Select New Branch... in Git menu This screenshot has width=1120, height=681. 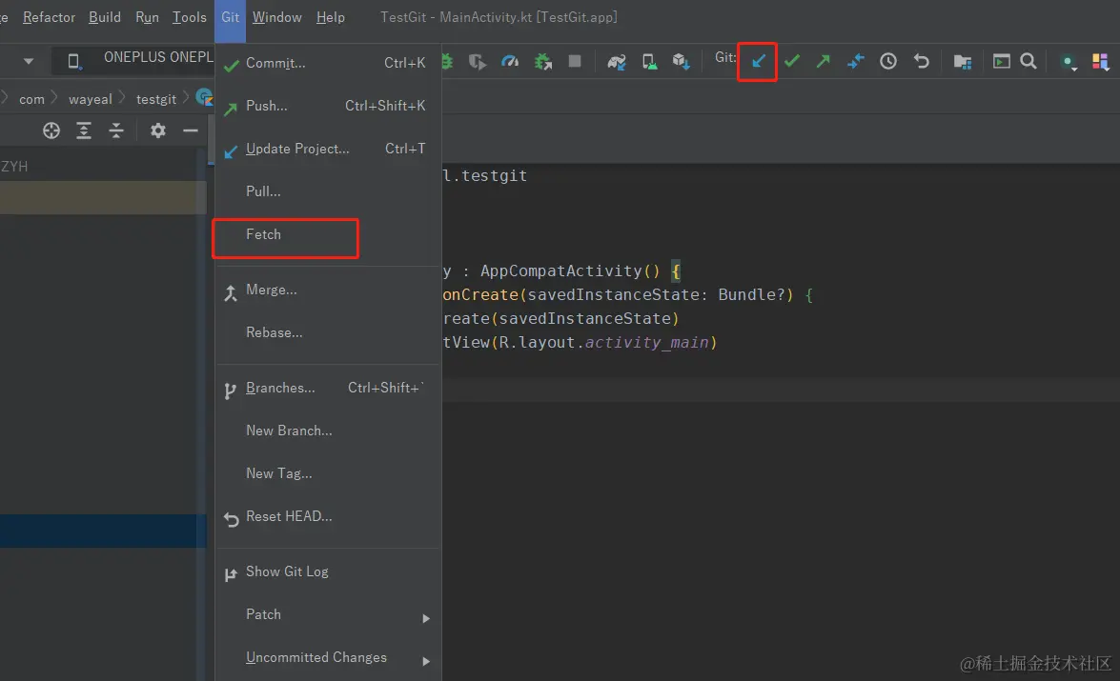click(328, 431)
